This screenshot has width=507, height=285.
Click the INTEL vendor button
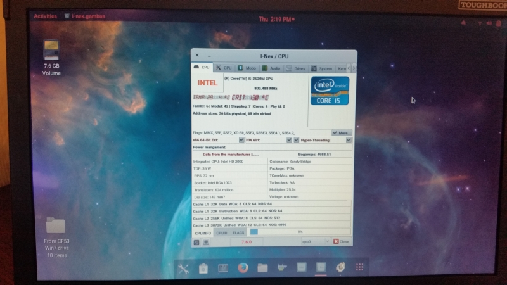pos(208,83)
